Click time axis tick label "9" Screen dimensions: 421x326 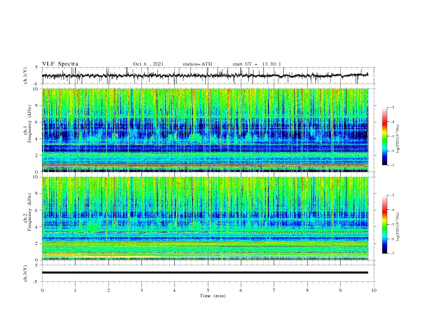click(x=340, y=290)
